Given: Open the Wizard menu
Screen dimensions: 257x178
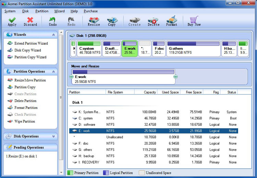Looking at the screenshot, I should pos(59,11).
